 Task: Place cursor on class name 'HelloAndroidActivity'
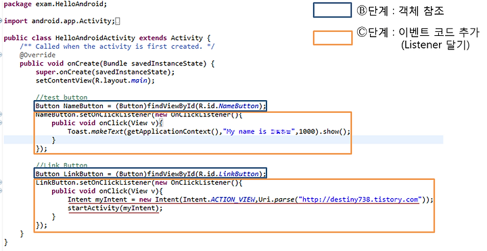pyautogui.click(x=95, y=38)
